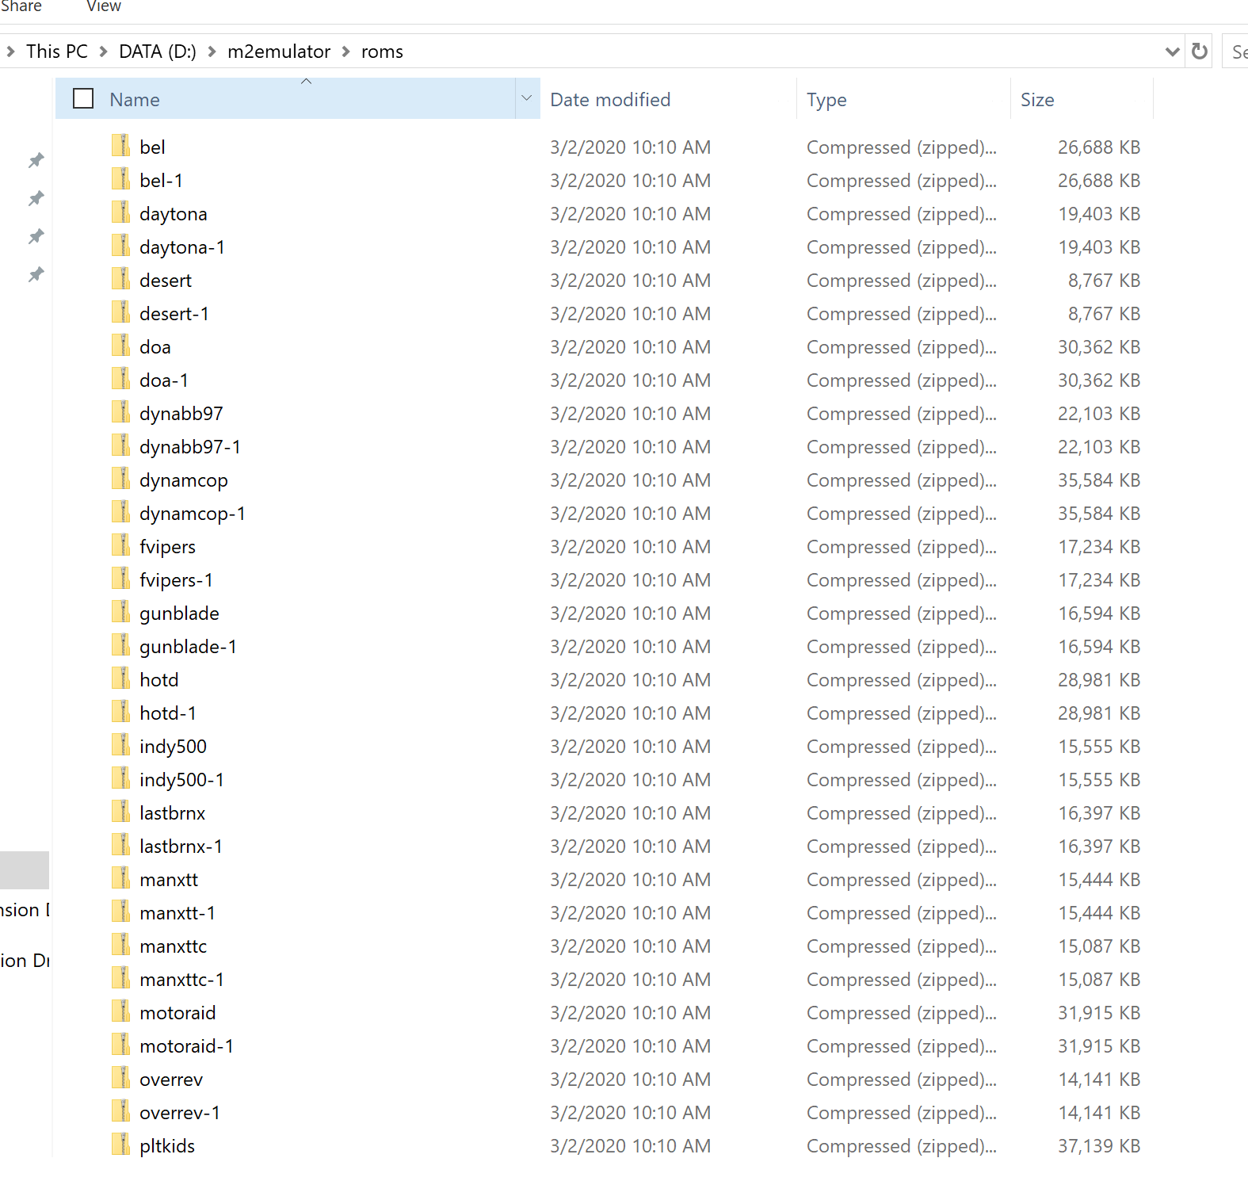
Task: Click the 31,915 KB size for motoraid-1
Action: coord(1099,1045)
